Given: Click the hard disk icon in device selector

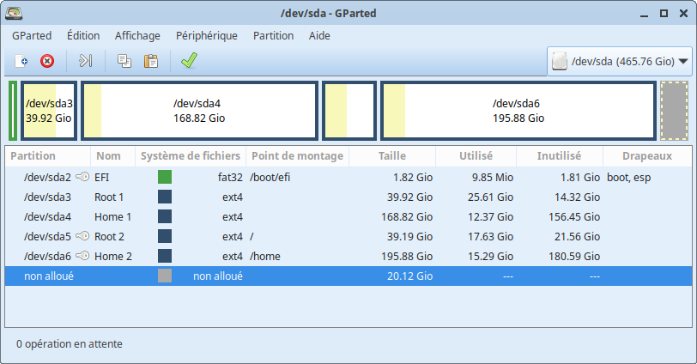Looking at the screenshot, I should [x=560, y=61].
